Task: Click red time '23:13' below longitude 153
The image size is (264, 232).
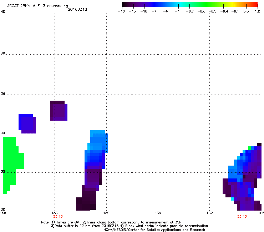Action: [x=58, y=217]
